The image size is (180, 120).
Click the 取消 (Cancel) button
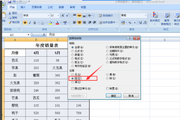point(131,96)
